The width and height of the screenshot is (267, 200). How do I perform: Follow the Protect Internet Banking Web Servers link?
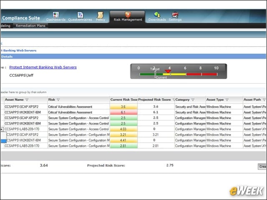pyautogui.click(x=43, y=67)
